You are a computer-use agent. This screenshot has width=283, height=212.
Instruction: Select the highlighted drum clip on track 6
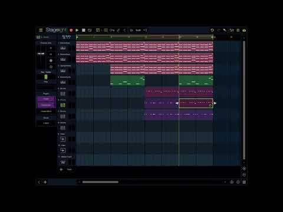196,103
